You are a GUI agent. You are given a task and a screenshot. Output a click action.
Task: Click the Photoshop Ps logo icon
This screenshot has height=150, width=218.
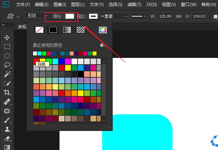click(6, 5)
